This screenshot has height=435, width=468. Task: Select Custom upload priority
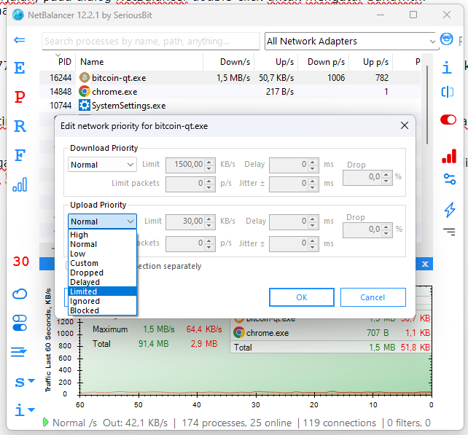click(x=102, y=264)
